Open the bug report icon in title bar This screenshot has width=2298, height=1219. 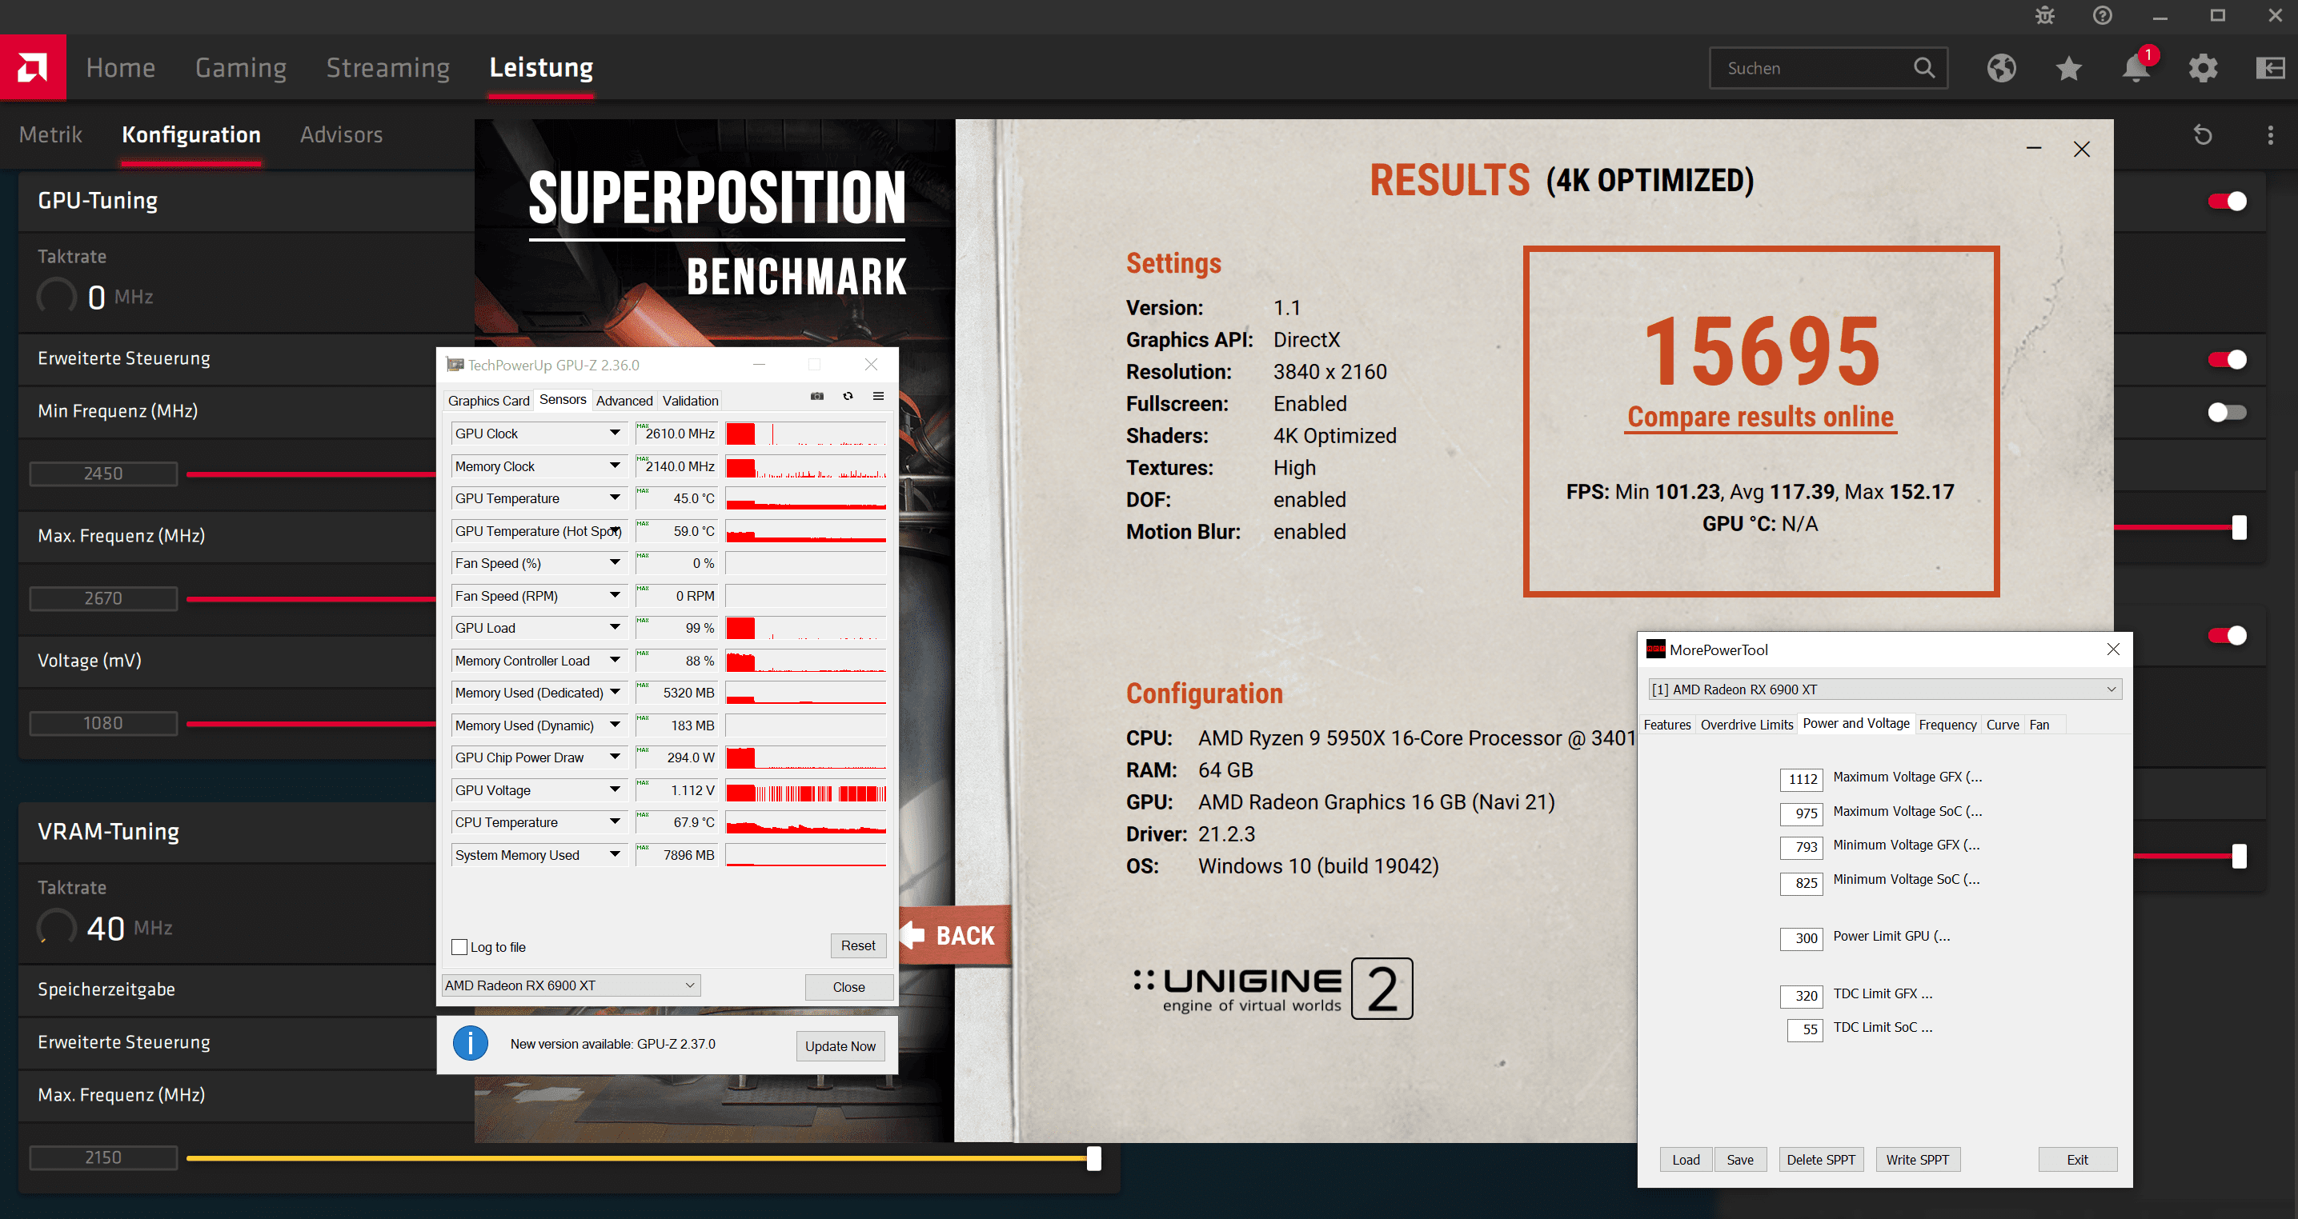[2044, 15]
